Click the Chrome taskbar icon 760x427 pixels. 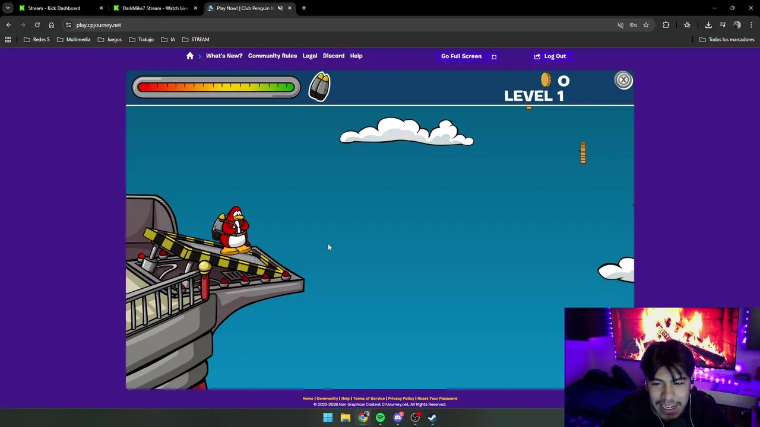[x=363, y=418]
